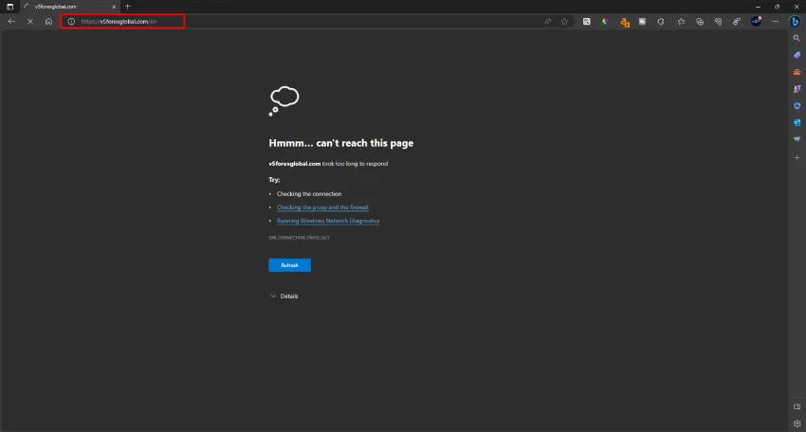Open Browser essentials heart icon
806x432 pixels.
(x=718, y=22)
